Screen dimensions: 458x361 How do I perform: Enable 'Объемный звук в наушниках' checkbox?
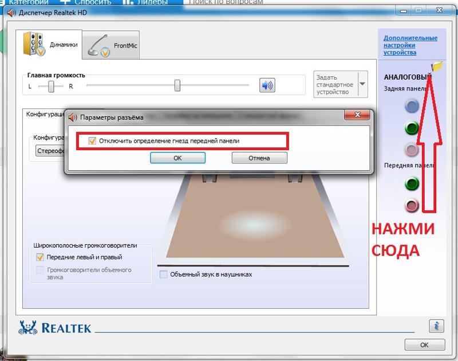tap(164, 274)
